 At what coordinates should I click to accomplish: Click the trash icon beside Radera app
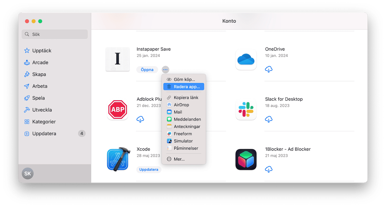coord(169,87)
